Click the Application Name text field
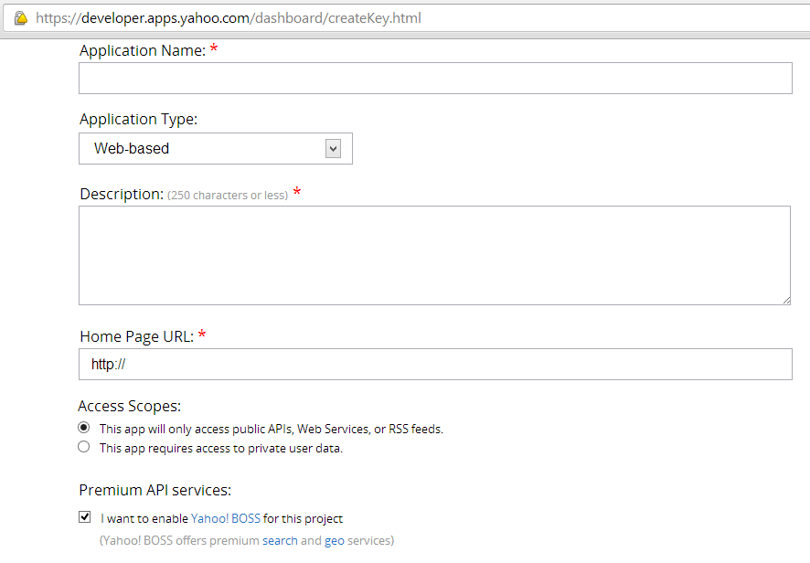Screen dimensions: 810x563 (435, 78)
